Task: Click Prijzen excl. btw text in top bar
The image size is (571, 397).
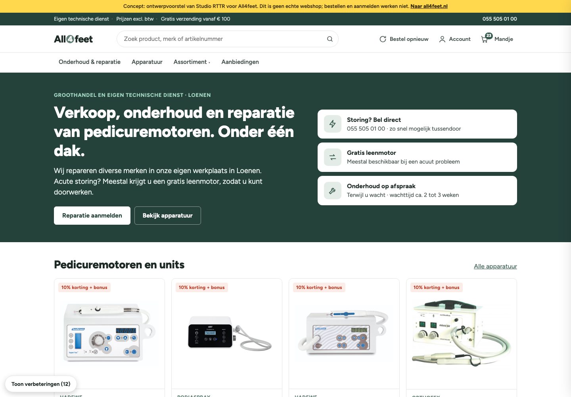Action: pyautogui.click(x=135, y=19)
